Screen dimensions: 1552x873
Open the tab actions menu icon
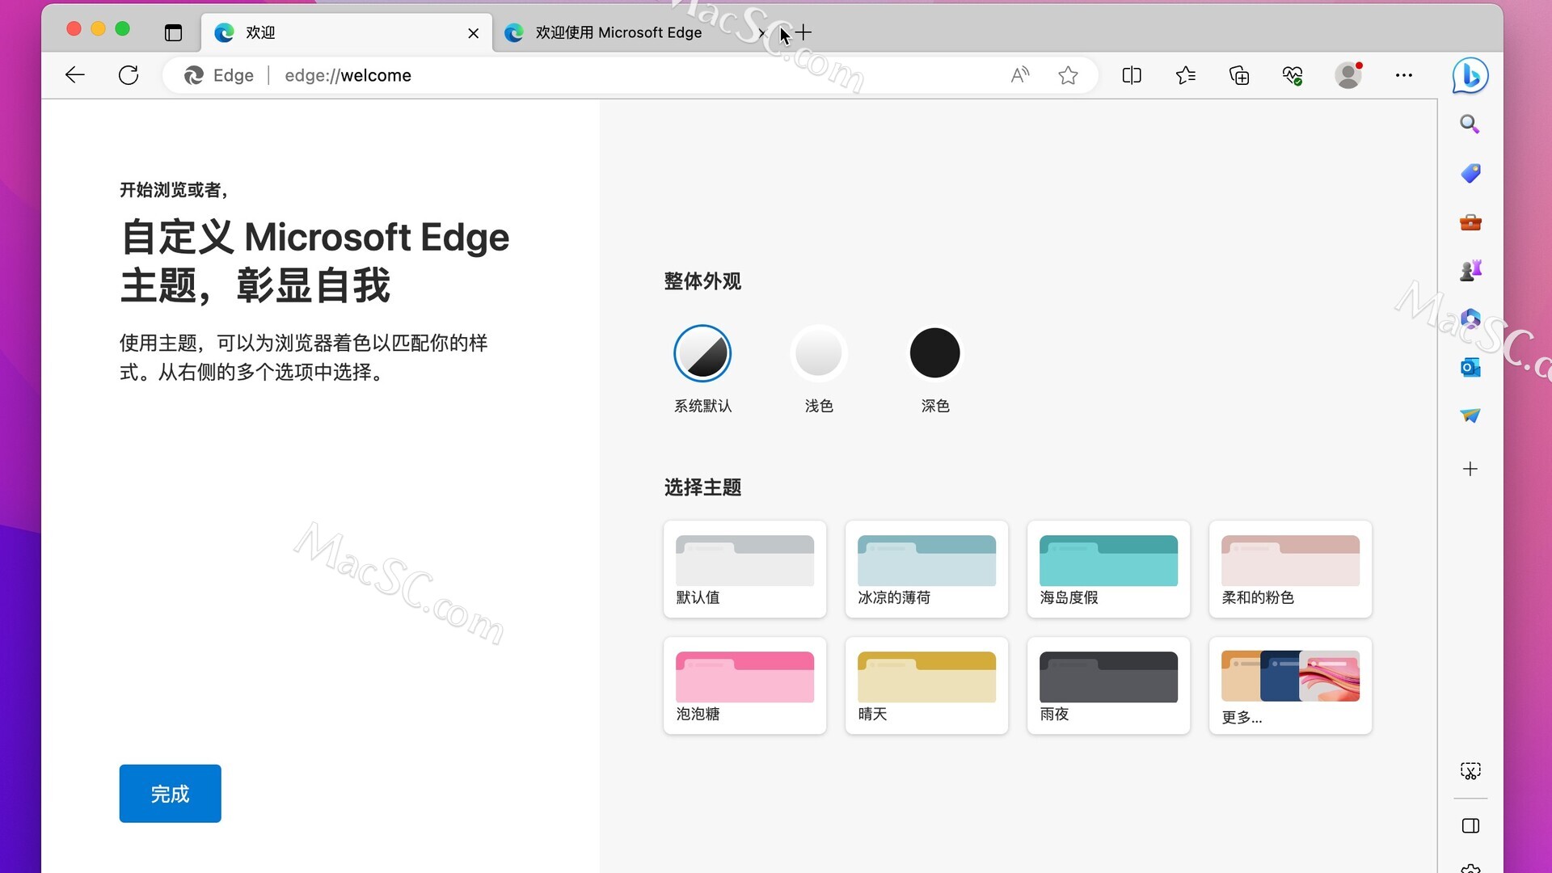[x=173, y=32]
